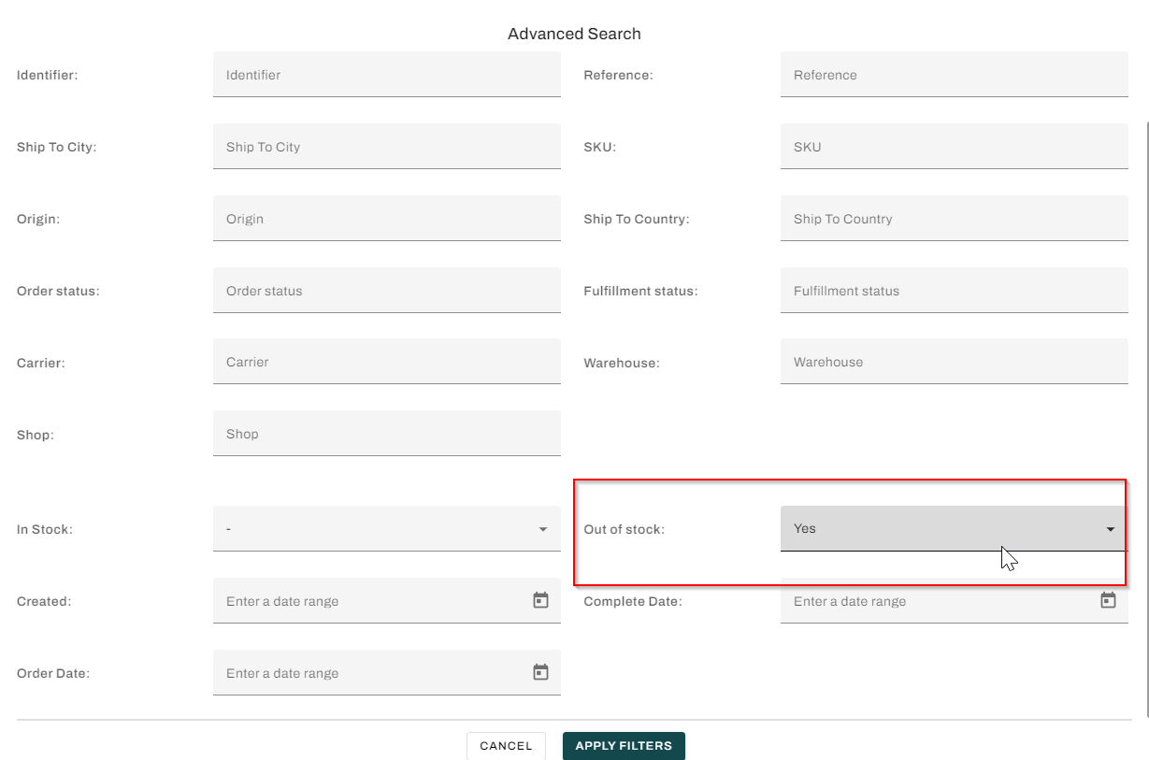Screen dimensions: 1149x760
Task: Click the Order status field
Action: tap(387, 291)
